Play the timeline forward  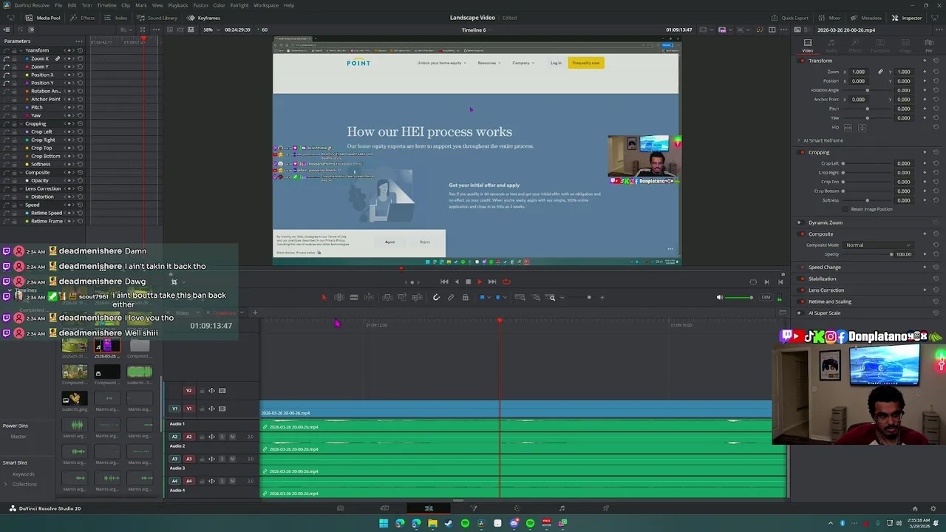[480, 282]
